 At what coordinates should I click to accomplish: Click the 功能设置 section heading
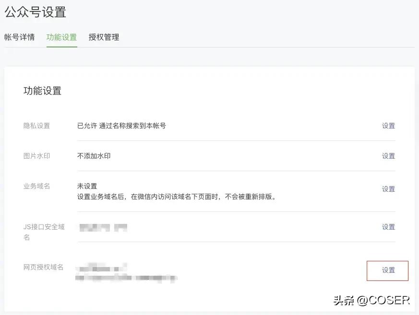click(42, 91)
